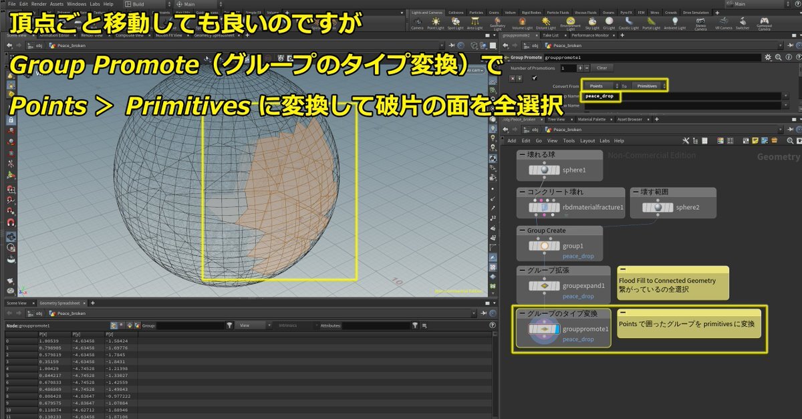Open the gear menu in the Group Promote parameters
The width and height of the screenshot is (802, 419).
(x=768, y=58)
